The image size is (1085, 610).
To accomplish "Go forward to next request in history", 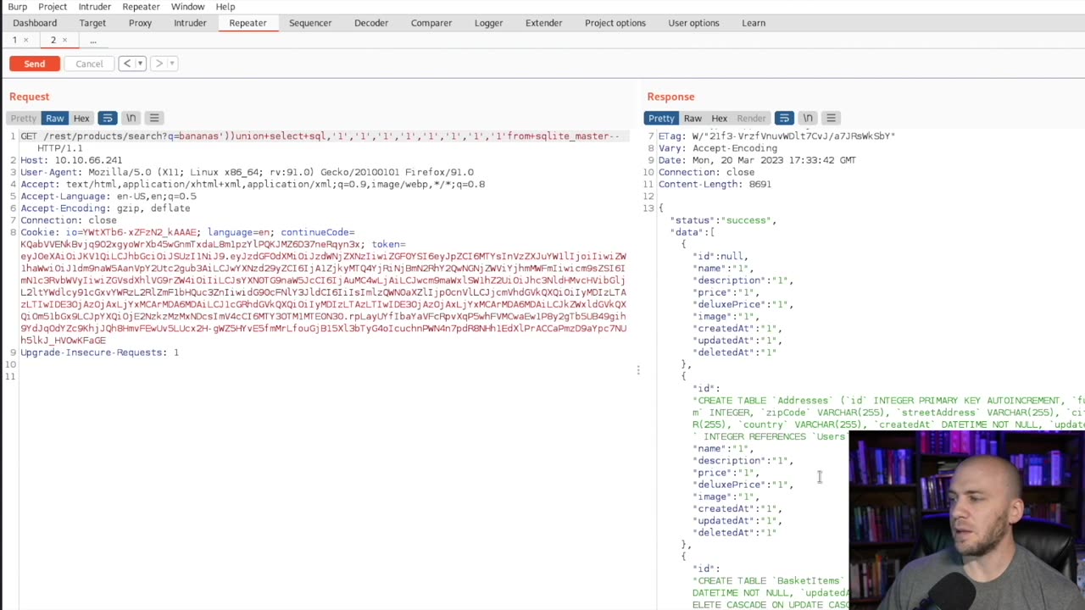I will pos(158,64).
